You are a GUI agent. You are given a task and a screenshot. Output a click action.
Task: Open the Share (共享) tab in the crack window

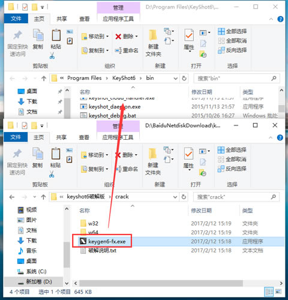(x=61, y=137)
